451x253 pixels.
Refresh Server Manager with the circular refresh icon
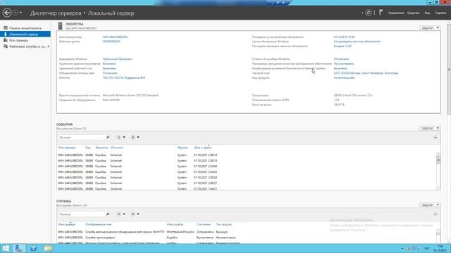(x=368, y=13)
